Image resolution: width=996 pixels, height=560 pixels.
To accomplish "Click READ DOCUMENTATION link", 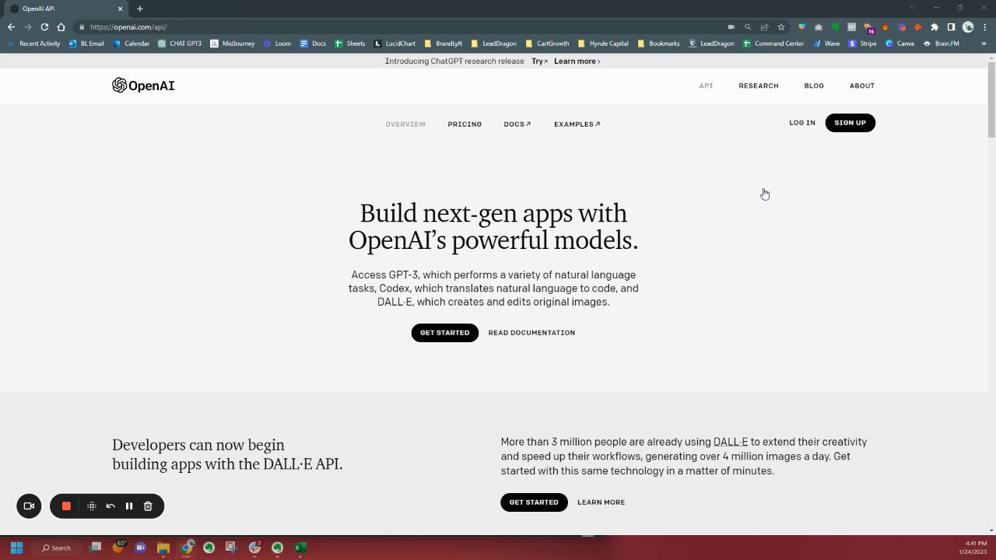I will [531, 333].
